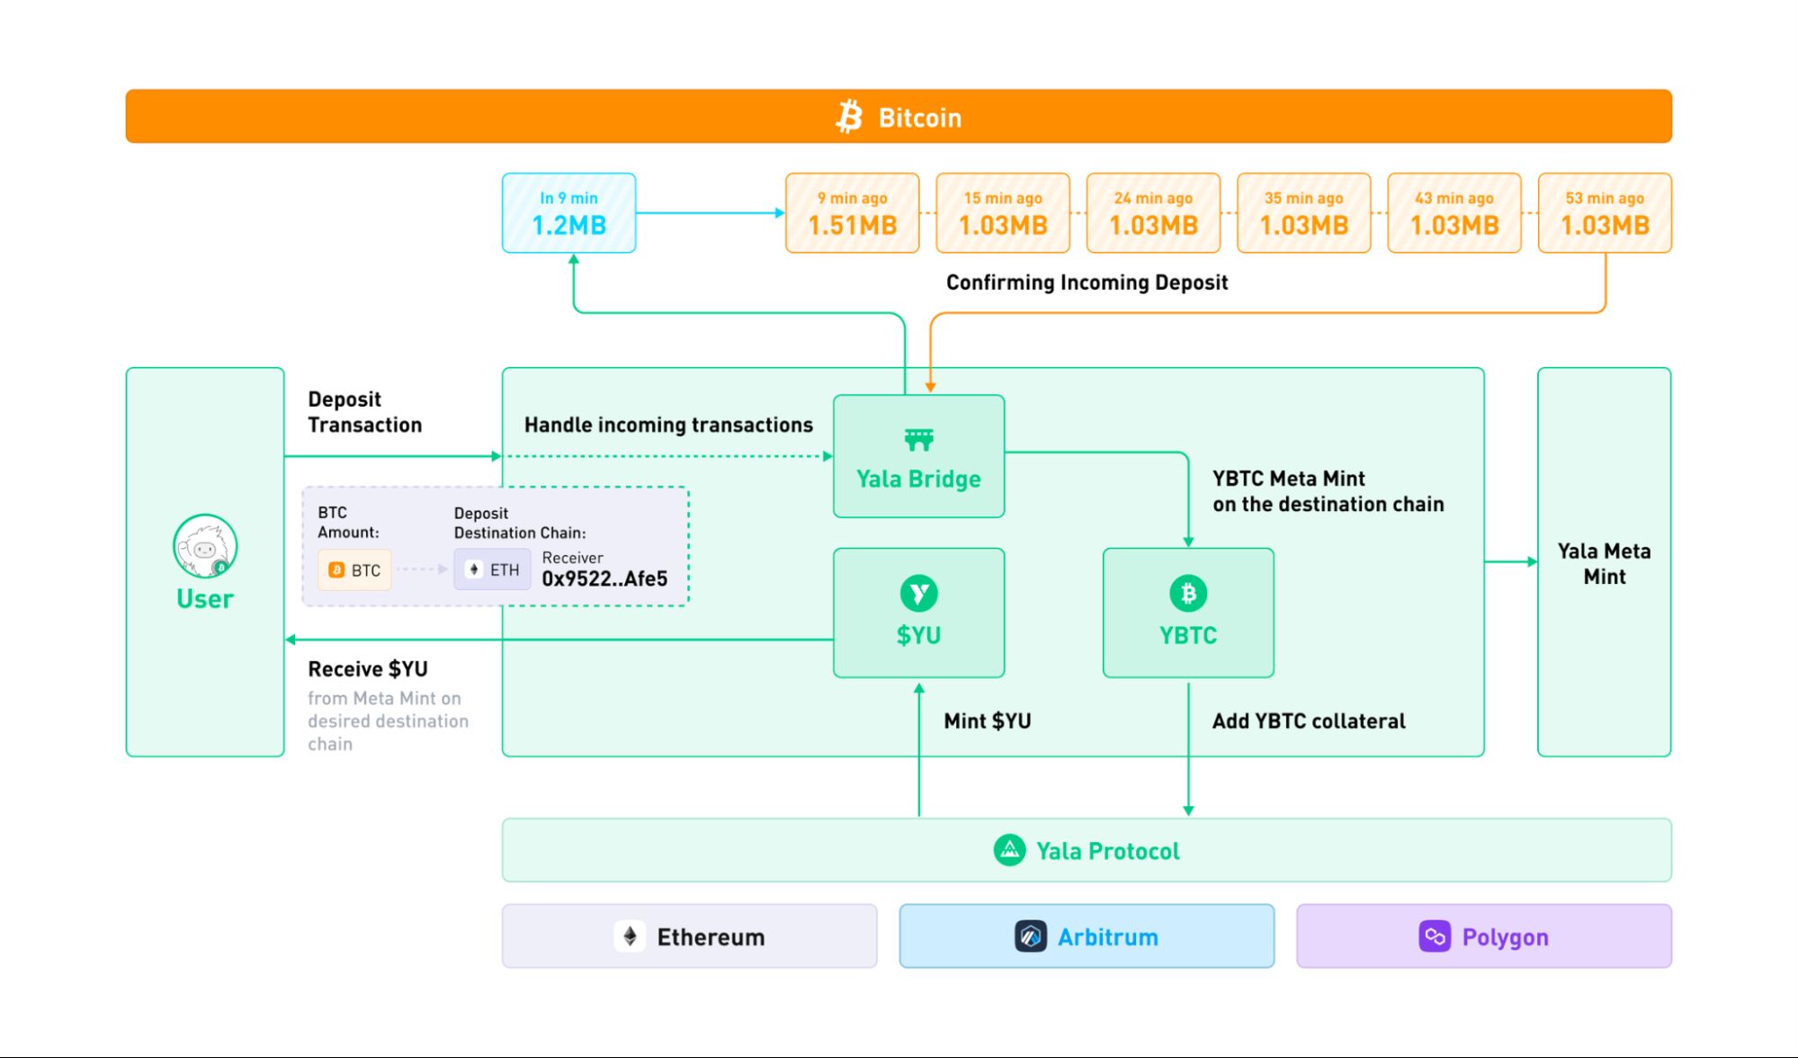Click the Polygon logo icon
Screen dimensions: 1798x1058
tap(1435, 937)
